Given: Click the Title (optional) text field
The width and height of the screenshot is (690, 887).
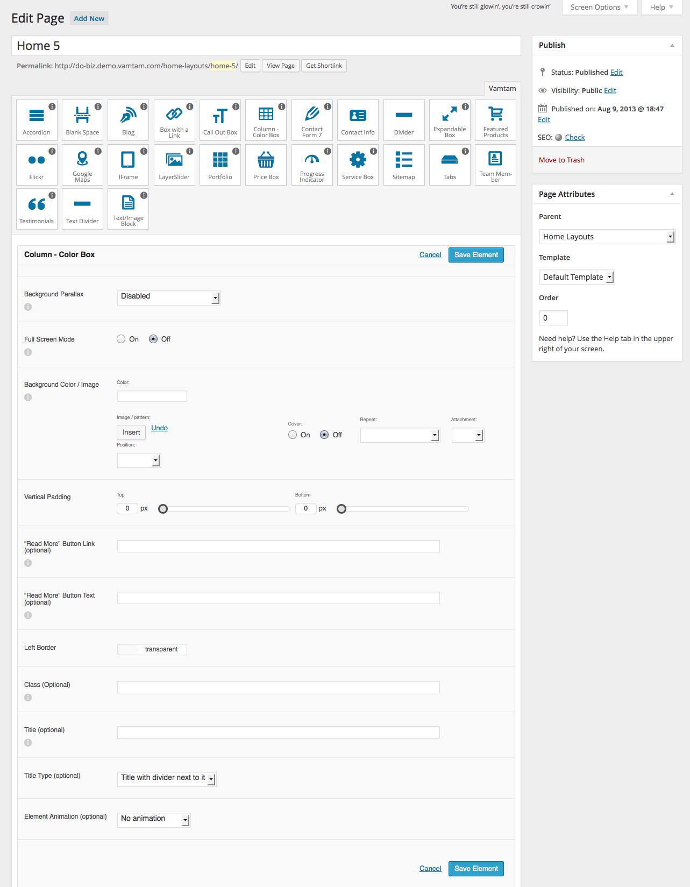Looking at the screenshot, I should pyautogui.click(x=278, y=732).
